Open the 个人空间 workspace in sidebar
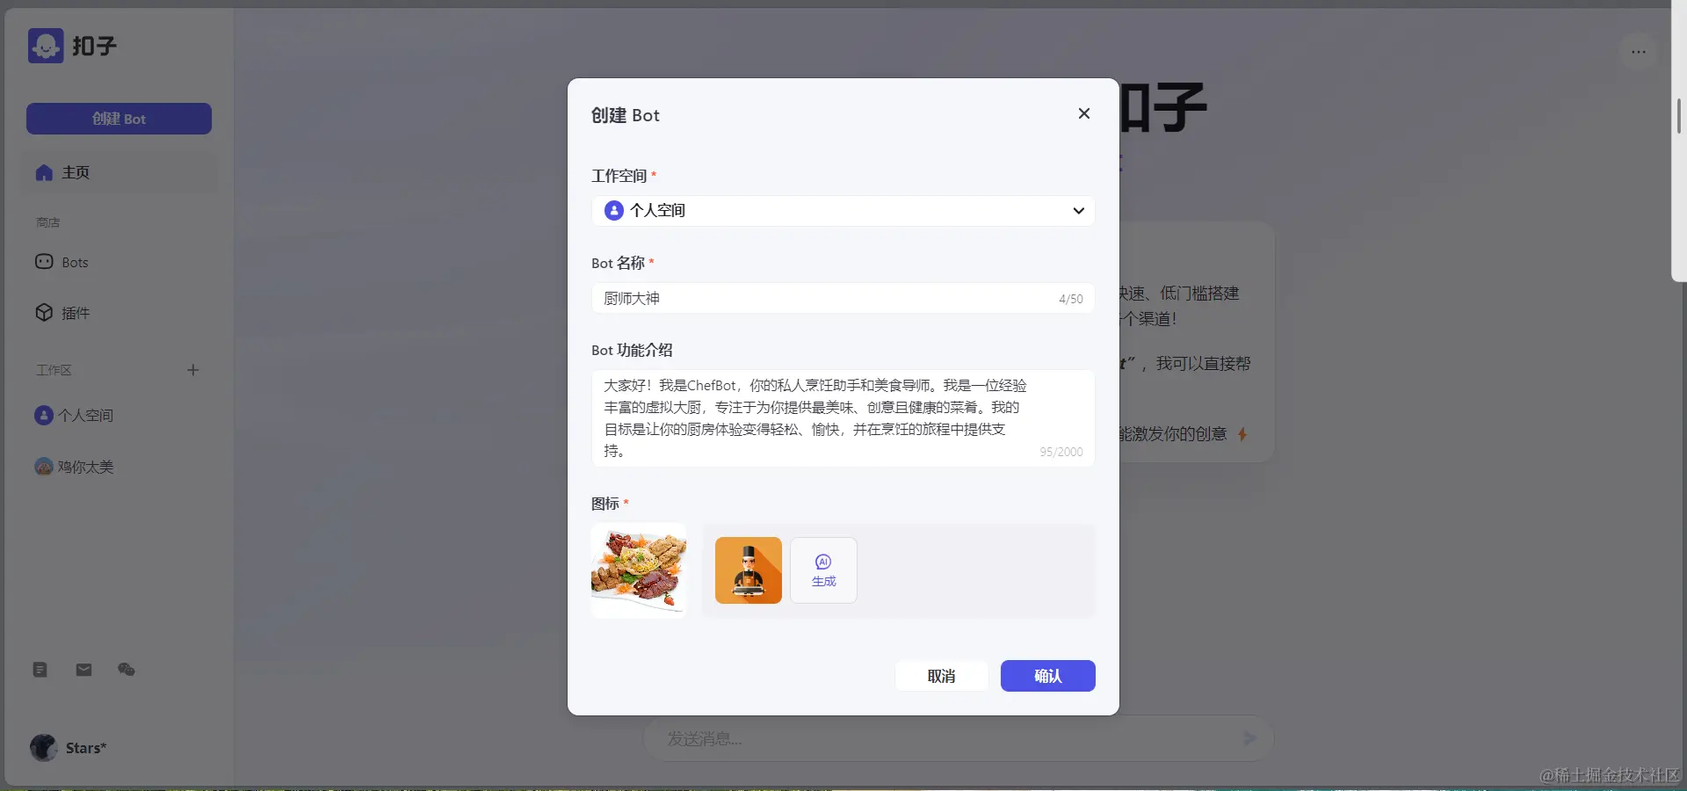The height and width of the screenshot is (791, 1687). pos(85,416)
